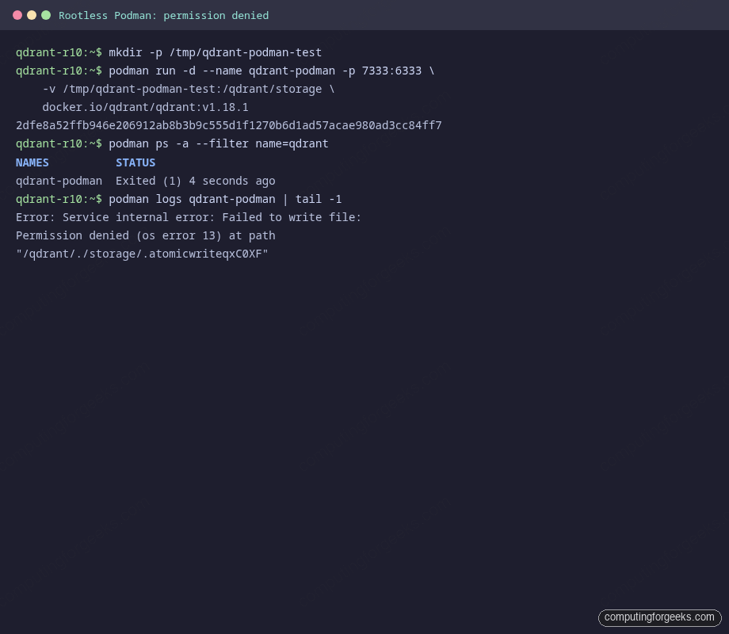Click the yellow minimize window dot

click(x=32, y=15)
